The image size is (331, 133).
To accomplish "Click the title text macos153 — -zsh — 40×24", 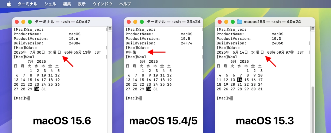I will [x=272, y=22].
